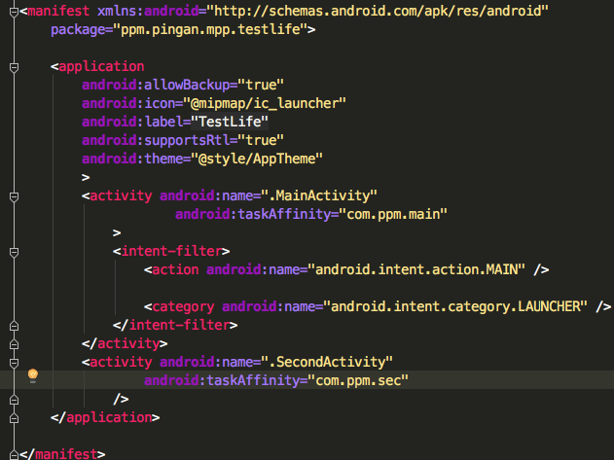Collapse the SecondActivity activity fold marker
The image size is (614, 460).
[14, 364]
